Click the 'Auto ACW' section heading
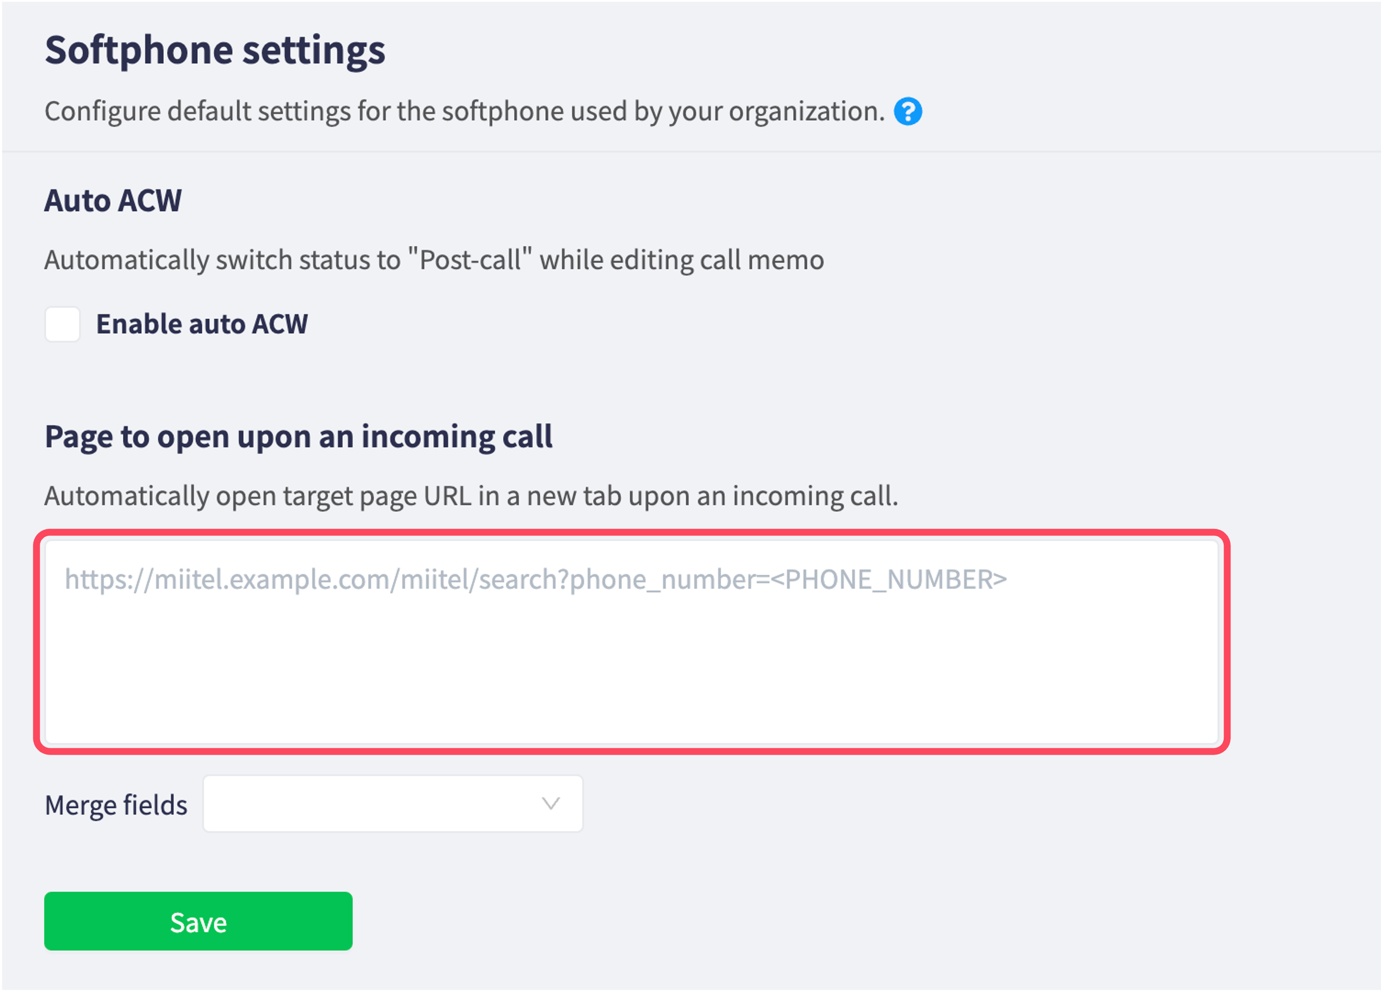Screen dimensions: 1381x991 point(113,200)
